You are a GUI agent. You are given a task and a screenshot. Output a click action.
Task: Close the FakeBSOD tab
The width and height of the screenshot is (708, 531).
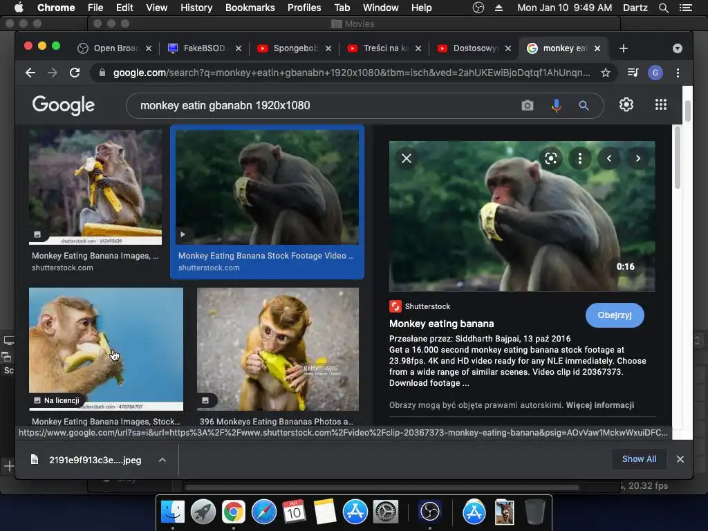click(x=239, y=48)
